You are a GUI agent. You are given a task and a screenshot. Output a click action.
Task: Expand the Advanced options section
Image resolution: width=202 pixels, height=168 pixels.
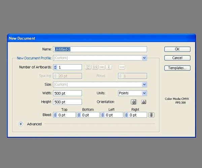(x=21, y=124)
